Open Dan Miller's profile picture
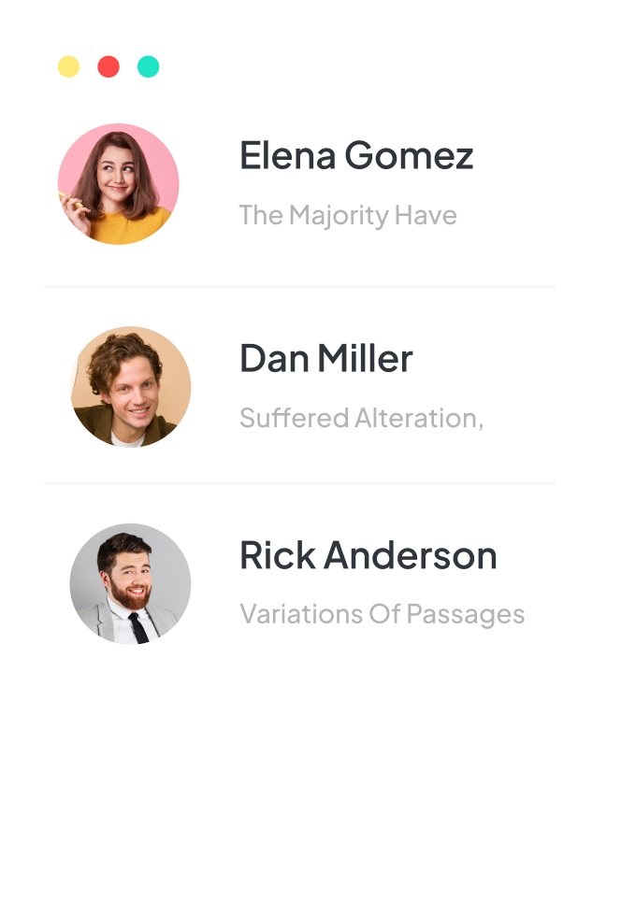 (130, 386)
